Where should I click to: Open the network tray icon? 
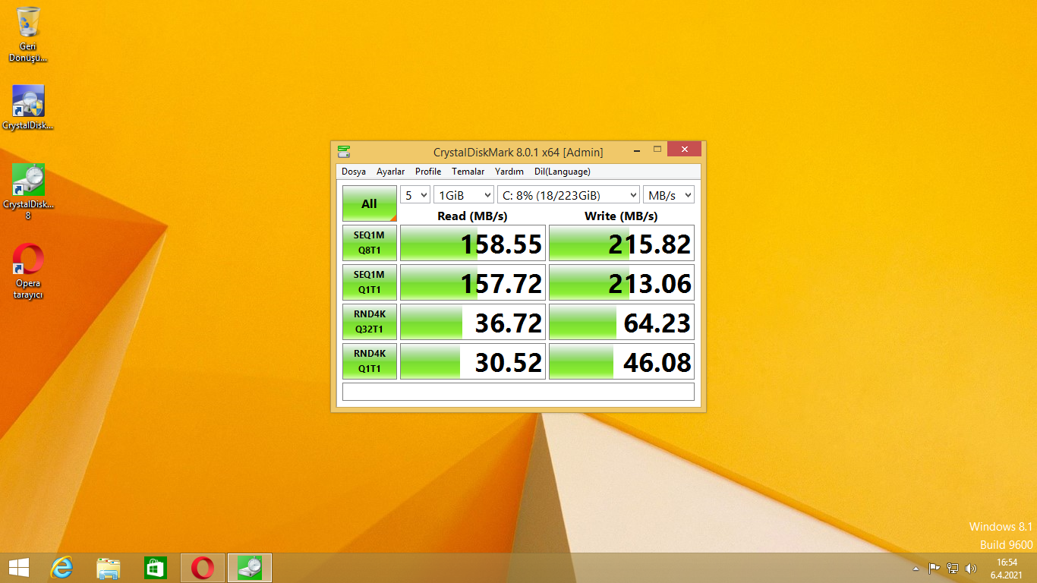click(x=952, y=568)
